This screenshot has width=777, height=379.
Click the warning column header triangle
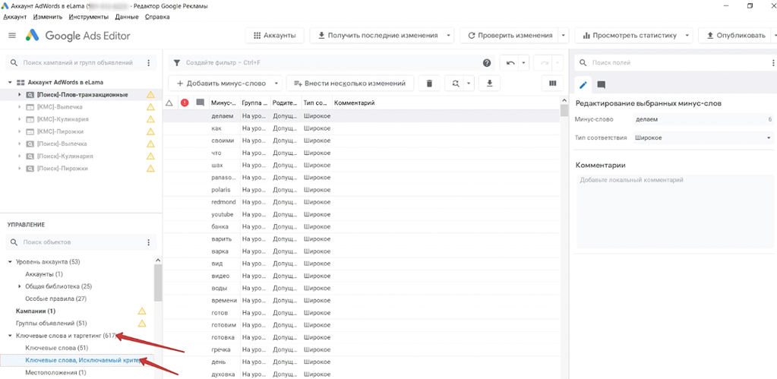169,103
